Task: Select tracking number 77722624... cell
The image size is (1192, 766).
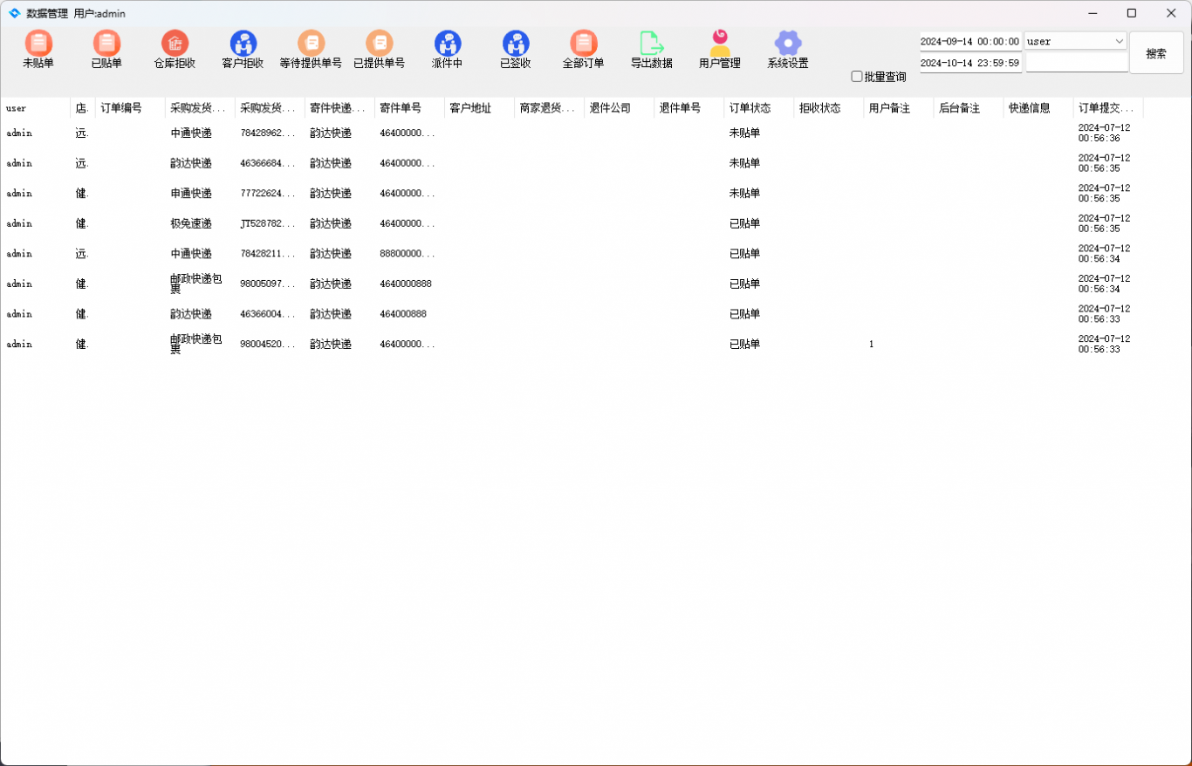Action: [268, 193]
